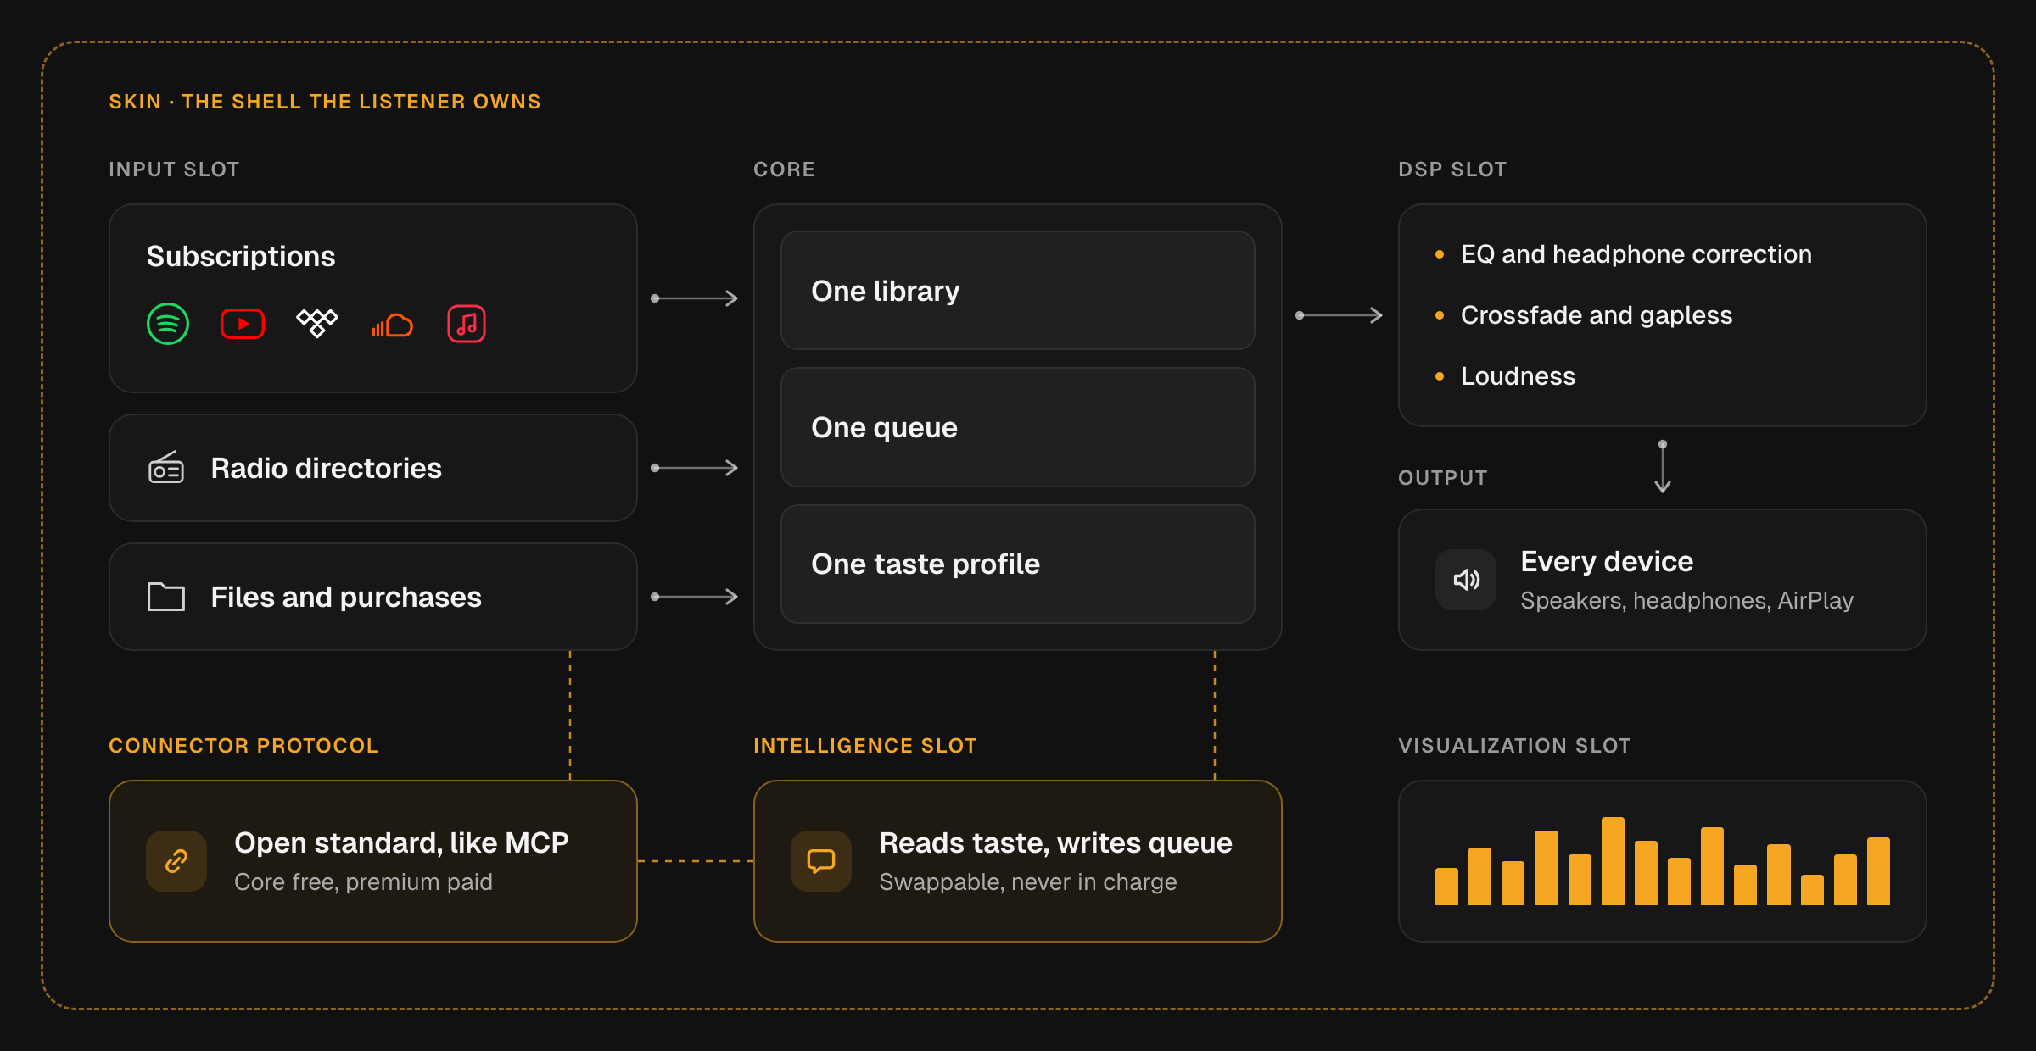Open the Radio directories card
This screenshot has width=2036, height=1051.
click(x=373, y=468)
